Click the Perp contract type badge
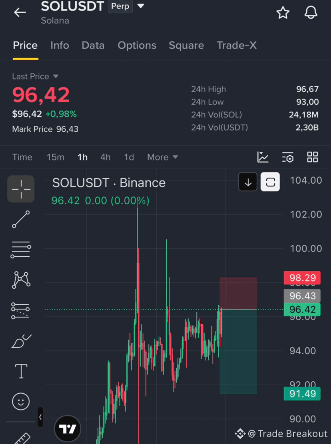This screenshot has width=331, height=444. 120,6
